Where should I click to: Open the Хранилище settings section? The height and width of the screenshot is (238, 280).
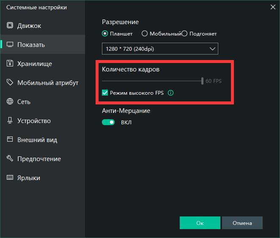click(x=35, y=64)
